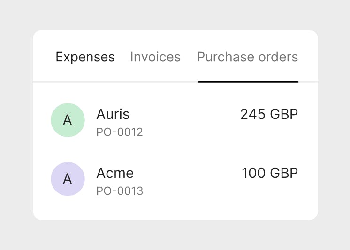Screen dimensions: 350x250
Task: Click the gray divider line under Invoices
Action: pyautogui.click(x=155, y=82)
